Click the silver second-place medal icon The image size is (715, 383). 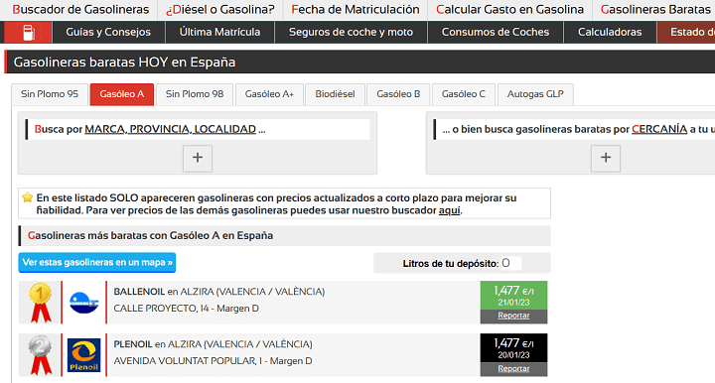[x=40, y=355]
